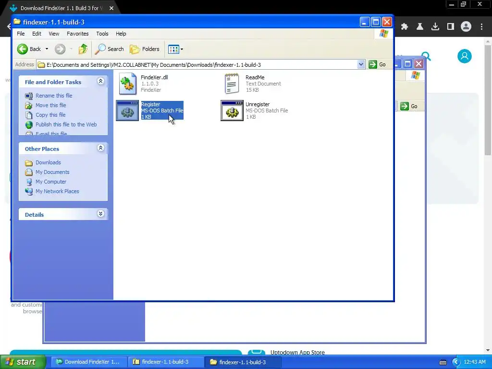
Task: Click the My Computer icon in Other Places
Action: (x=29, y=182)
